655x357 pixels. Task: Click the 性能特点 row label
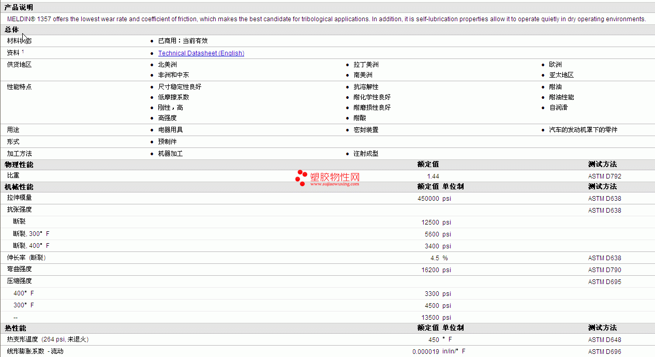tap(19, 87)
